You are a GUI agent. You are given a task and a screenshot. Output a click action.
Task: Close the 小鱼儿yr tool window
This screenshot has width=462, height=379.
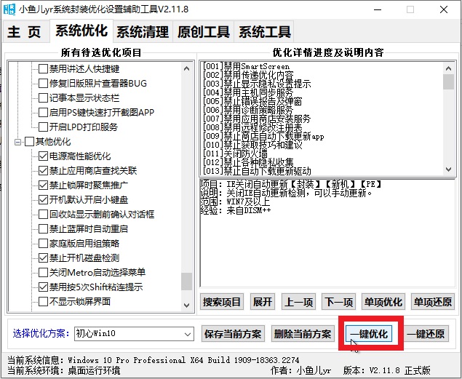tap(446, 9)
